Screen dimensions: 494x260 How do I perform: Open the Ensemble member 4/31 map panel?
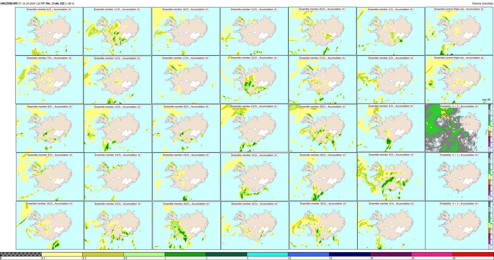pos(391,177)
